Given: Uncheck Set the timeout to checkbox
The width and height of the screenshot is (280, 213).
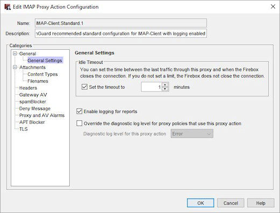Looking at the screenshot, I should tap(84, 87).
